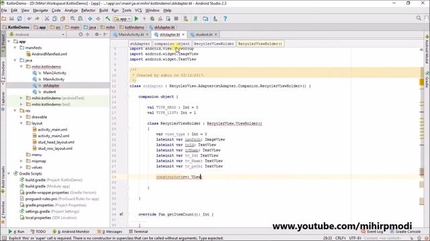Expand the mihir.kotlindemo (androidTest) package
This screenshot has height=241, width=430.
21,98
